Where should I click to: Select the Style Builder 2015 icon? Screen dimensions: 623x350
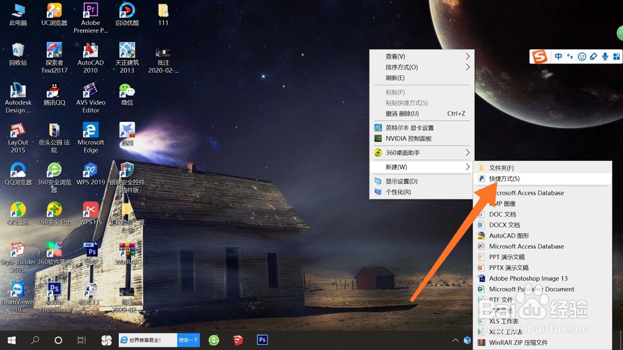[18, 257]
